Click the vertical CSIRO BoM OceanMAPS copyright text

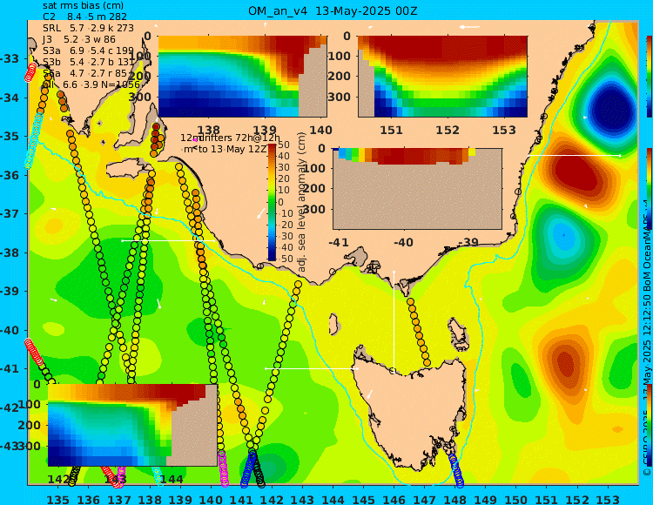point(647,337)
